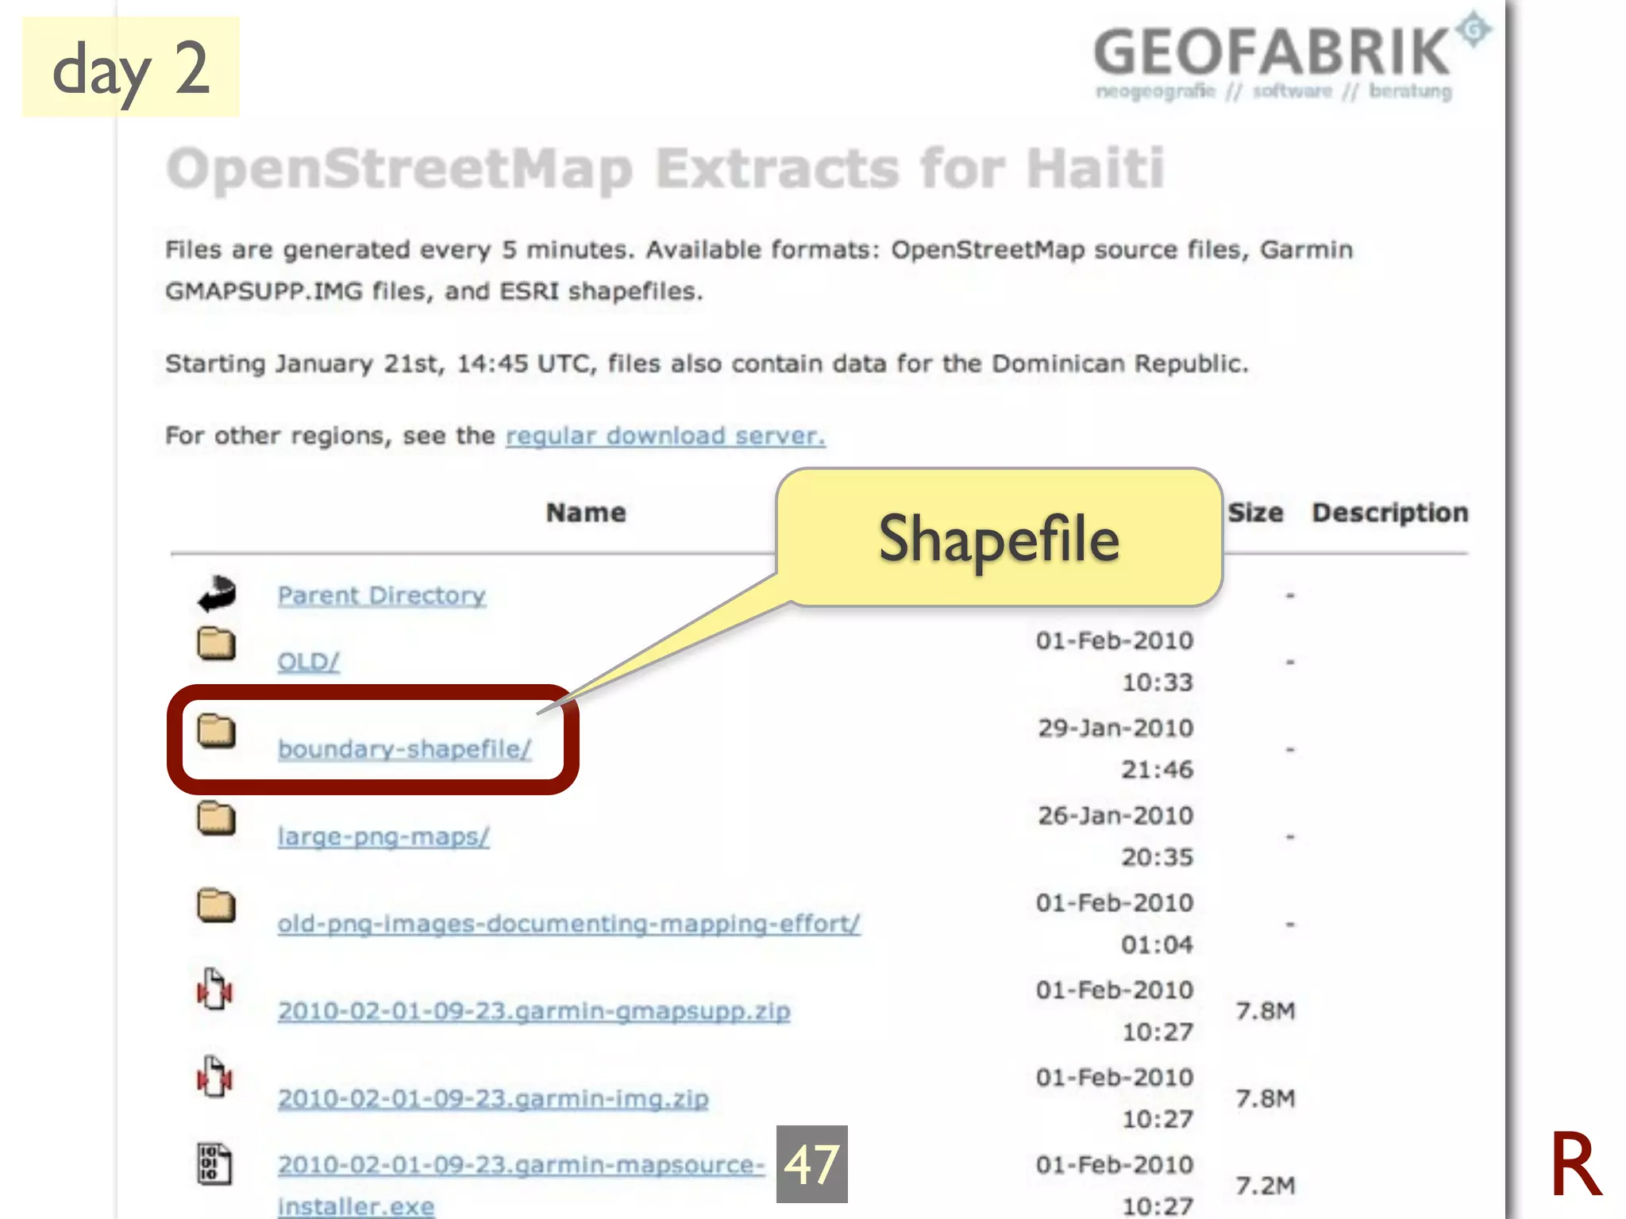Click the Dominican Republic notice text
The height and width of the screenshot is (1219, 1626).
point(707,363)
